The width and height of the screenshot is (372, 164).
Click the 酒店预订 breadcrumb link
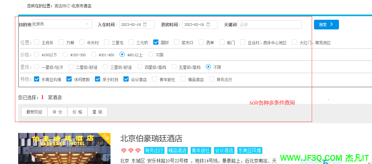62,6
